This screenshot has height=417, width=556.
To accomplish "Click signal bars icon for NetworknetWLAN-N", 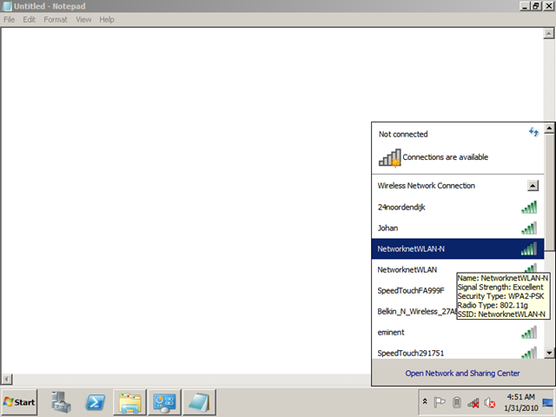I will click(529, 249).
